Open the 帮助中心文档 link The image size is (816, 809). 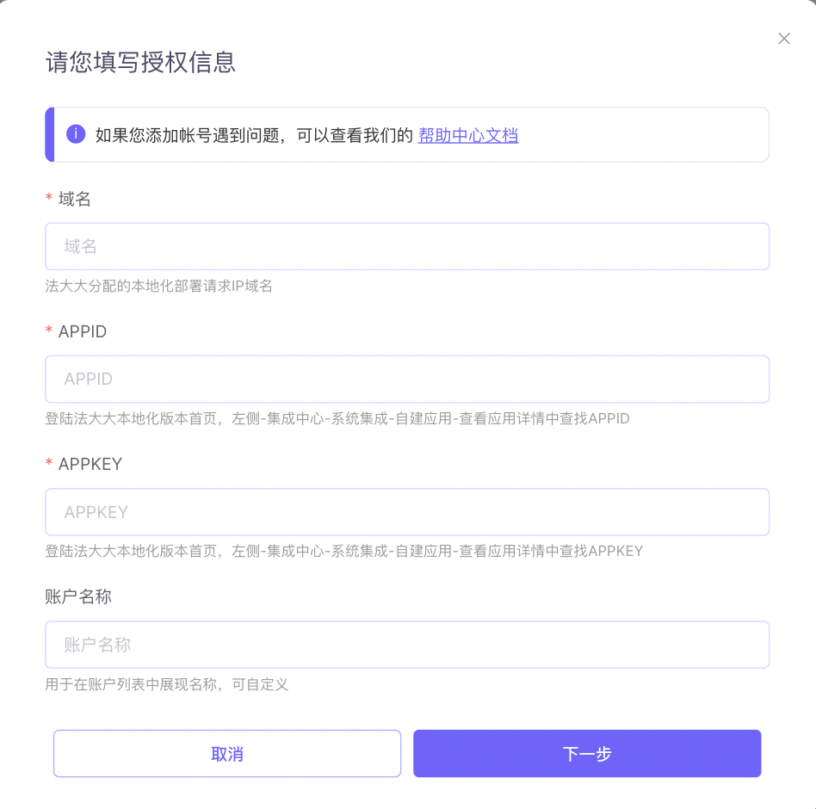[x=468, y=135]
